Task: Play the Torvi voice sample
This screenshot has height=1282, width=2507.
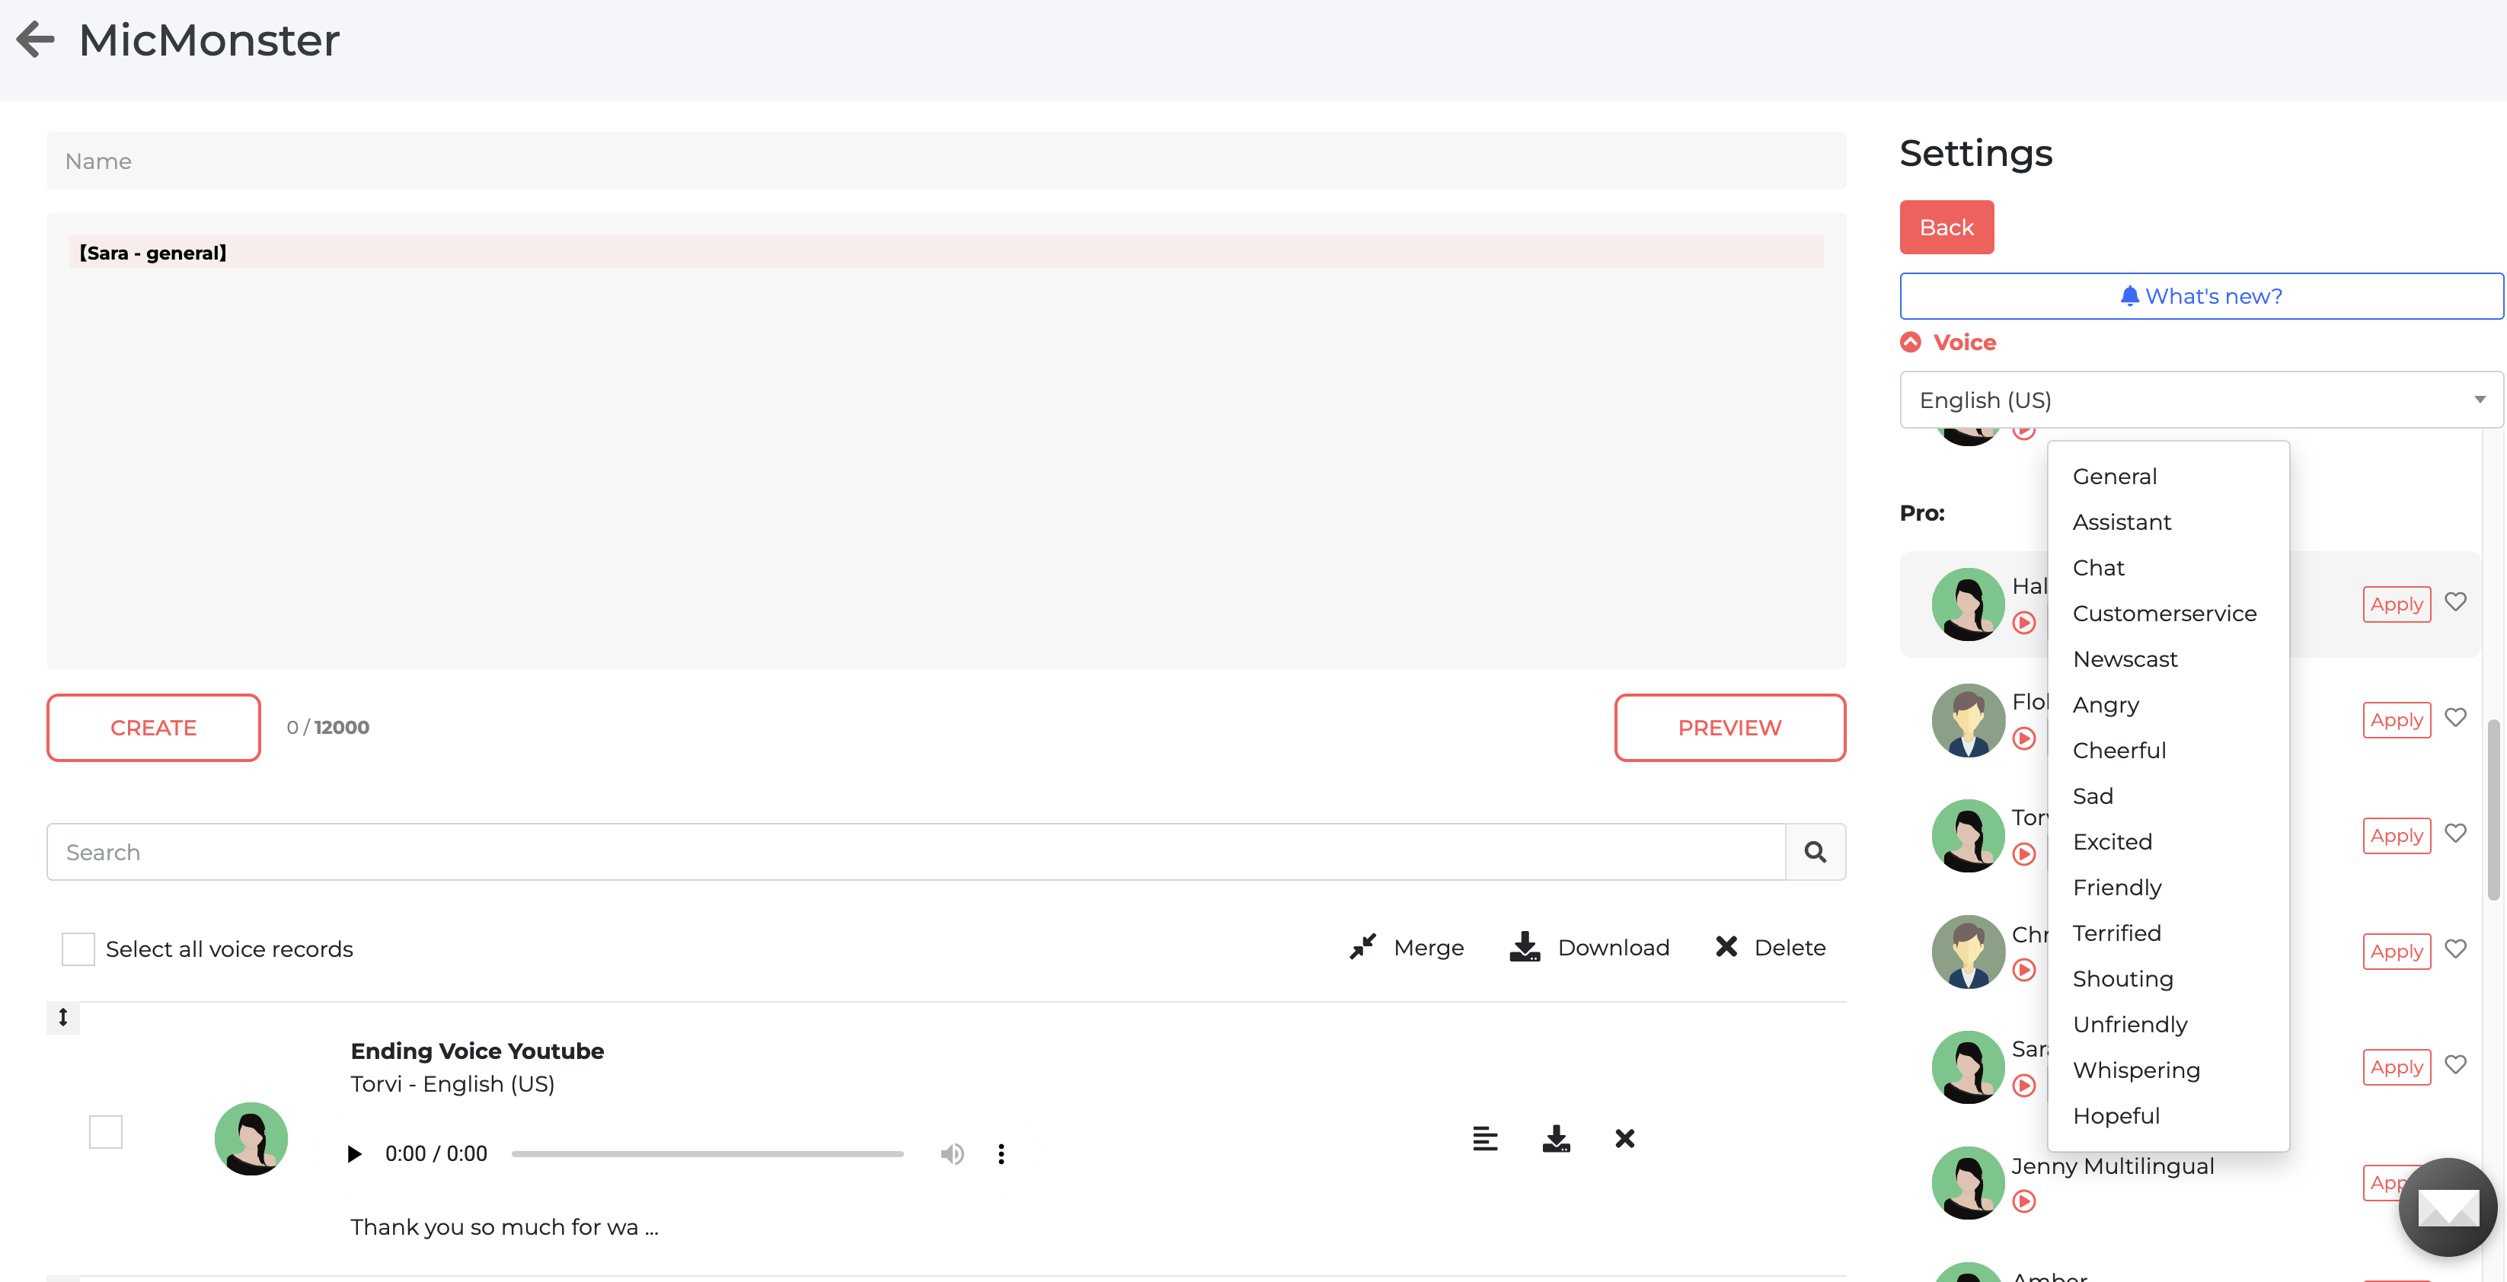Action: [x=2024, y=854]
